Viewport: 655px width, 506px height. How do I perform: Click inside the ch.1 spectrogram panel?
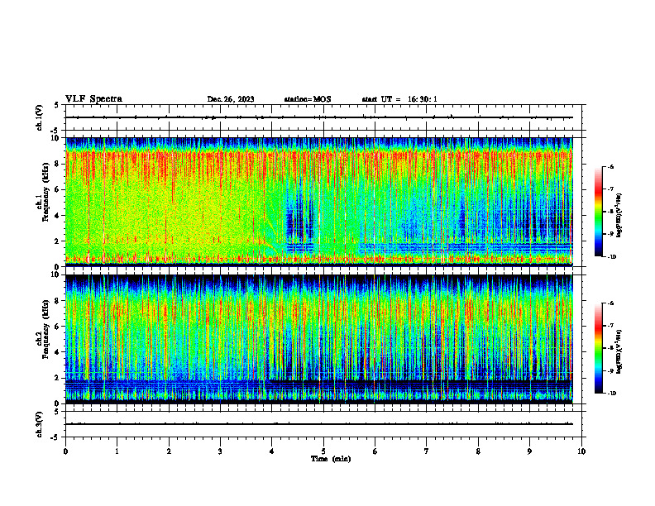(x=319, y=202)
